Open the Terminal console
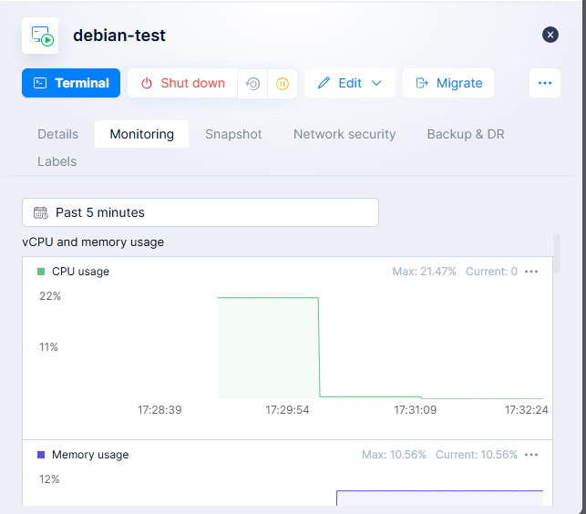The height and width of the screenshot is (514, 586). (x=71, y=83)
